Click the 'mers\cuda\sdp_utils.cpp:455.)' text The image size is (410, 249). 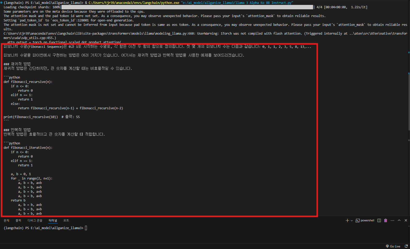30,38
